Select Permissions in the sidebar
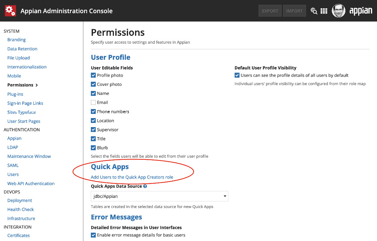 point(20,85)
